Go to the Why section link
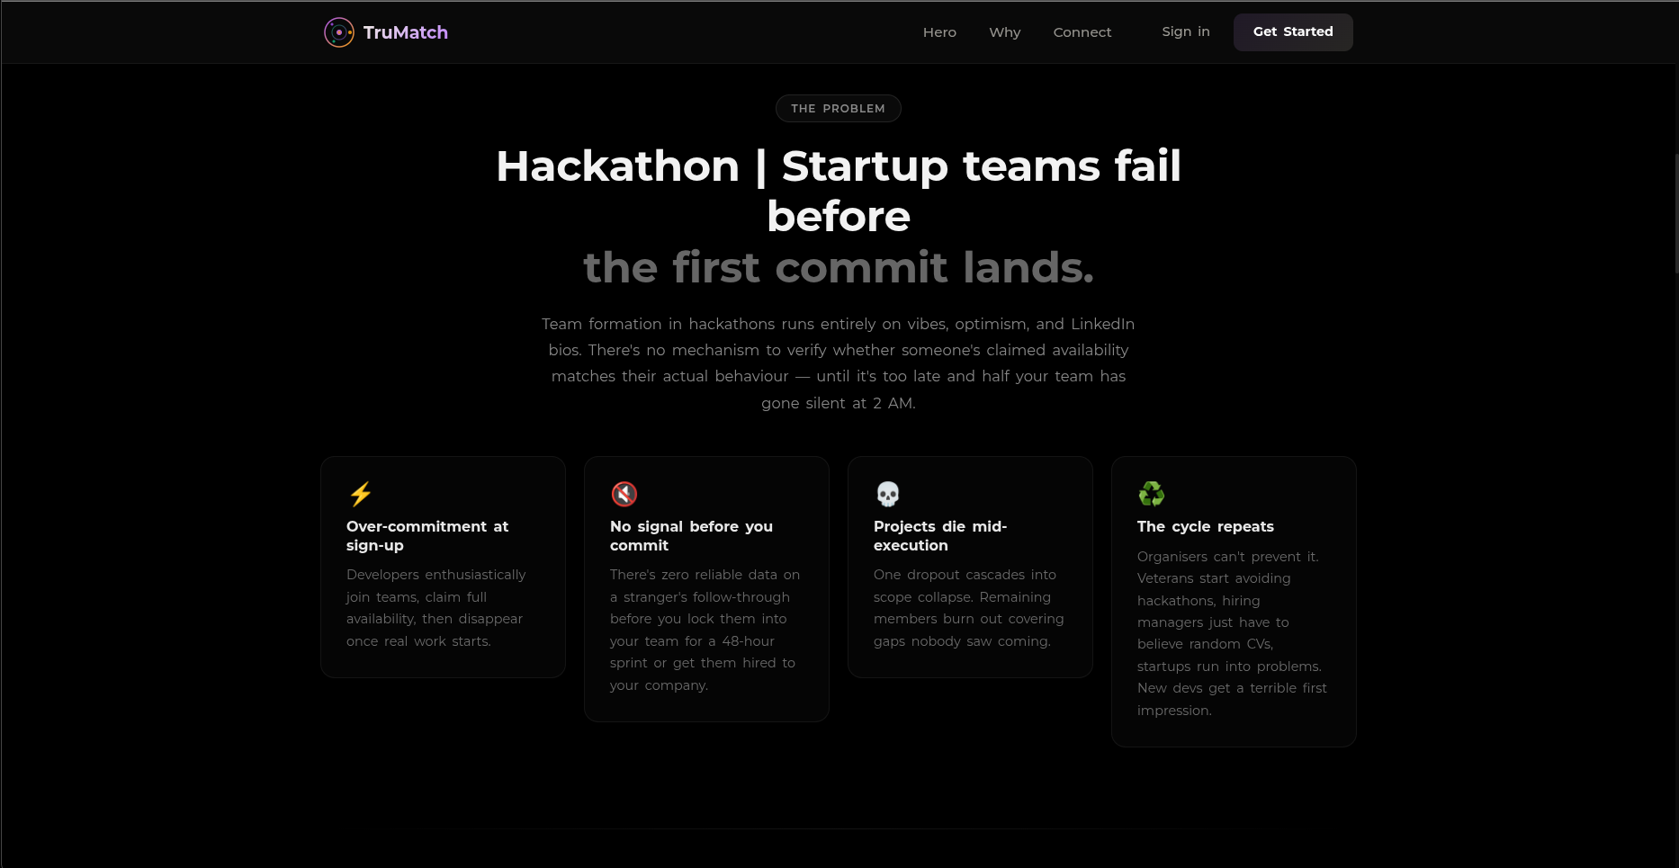 1005,32
